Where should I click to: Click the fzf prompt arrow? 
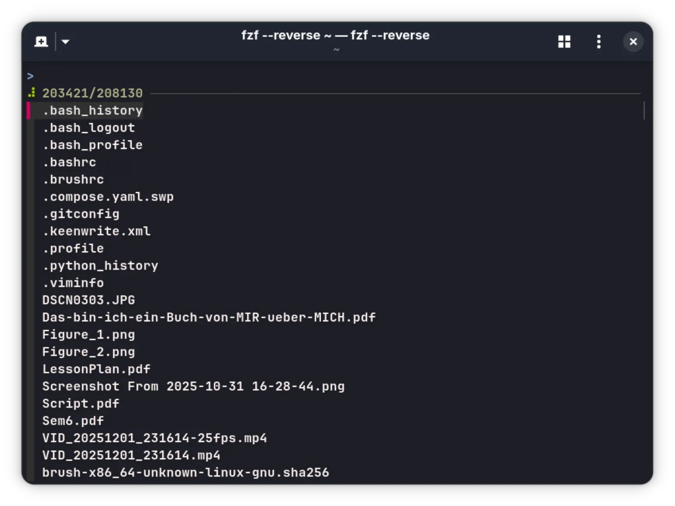[30, 75]
